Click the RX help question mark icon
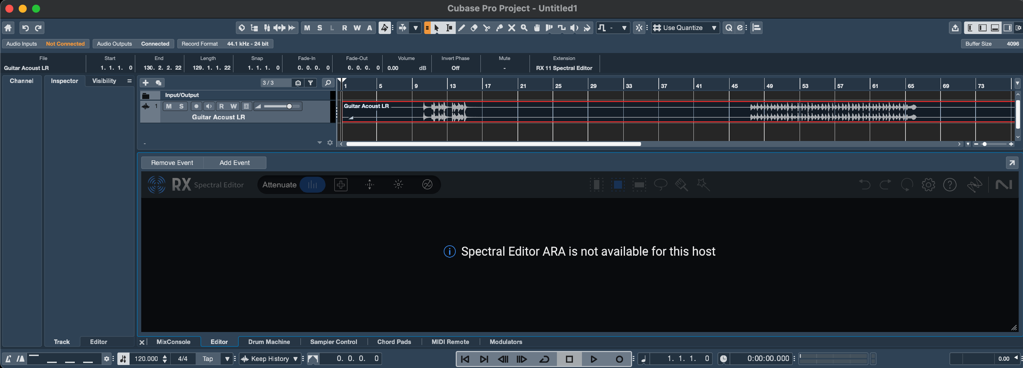 (950, 185)
